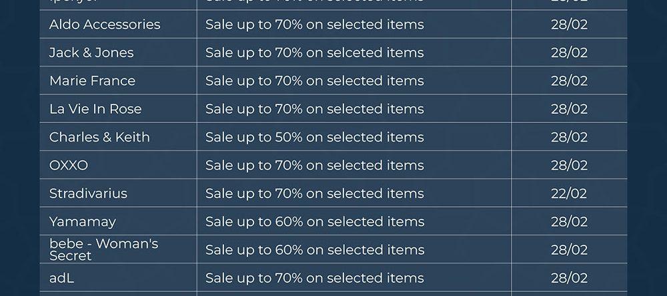This screenshot has width=667, height=296.
Task: Click the Charles & Keith brand name
Action: [99, 137]
